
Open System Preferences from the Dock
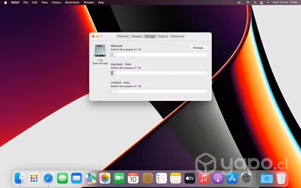[246, 178]
